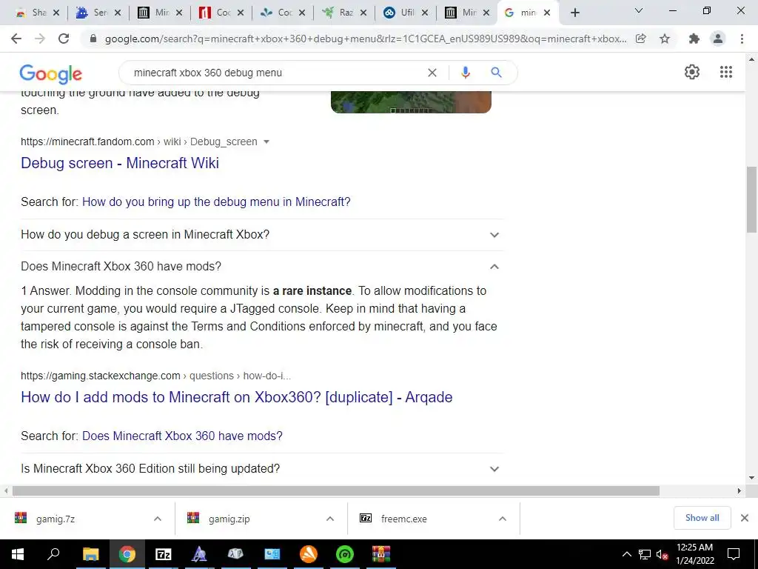This screenshot has width=758, height=569.
Task: Click the horizontal scrollbar thumb
Action: click(336, 490)
